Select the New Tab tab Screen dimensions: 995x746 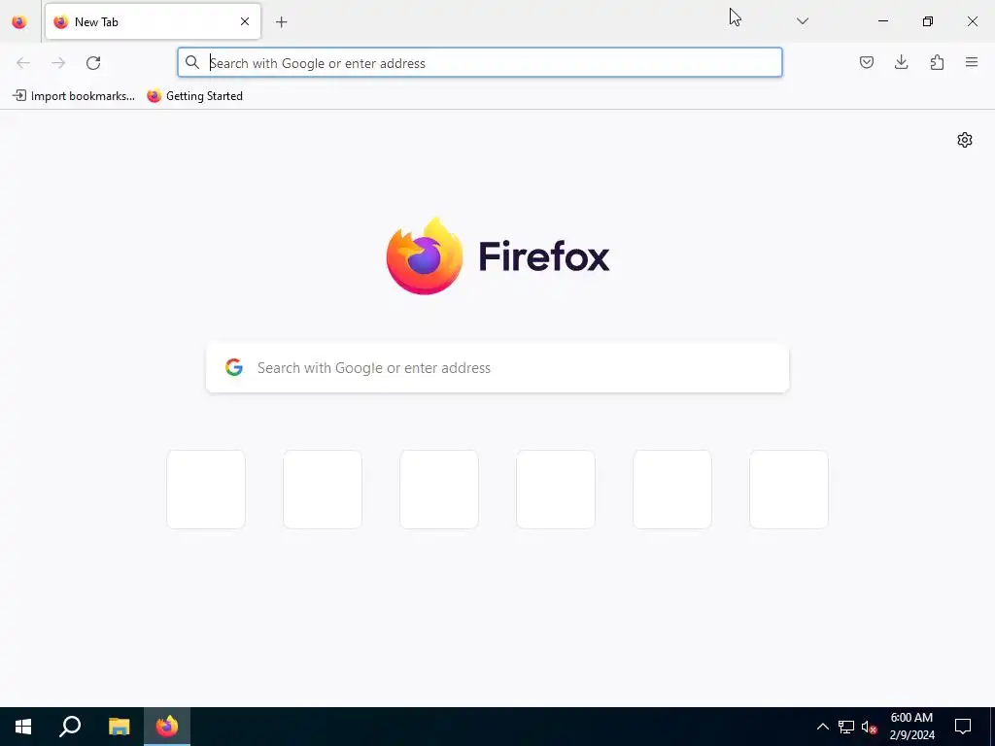[x=153, y=21]
